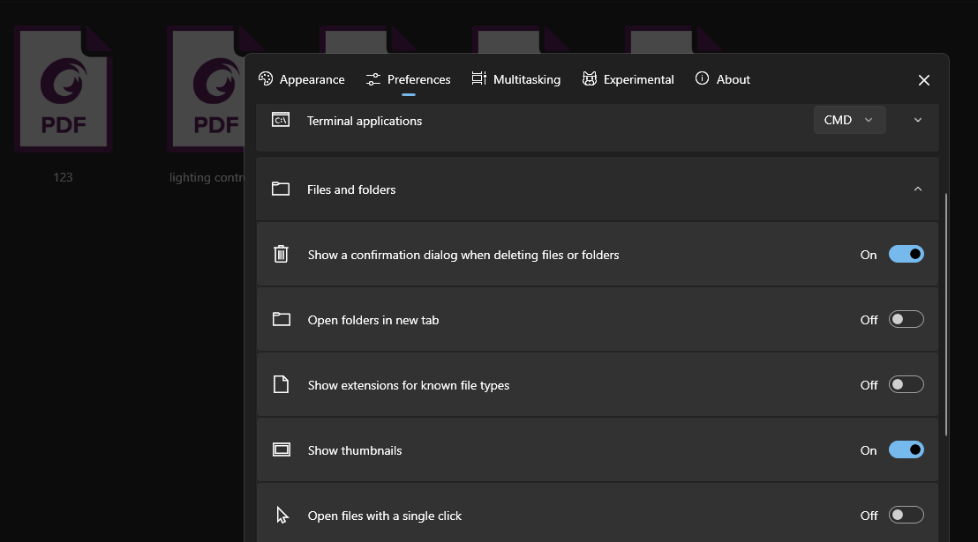Disable the Show thumbnails toggle
The width and height of the screenshot is (978, 542).
coord(906,449)
